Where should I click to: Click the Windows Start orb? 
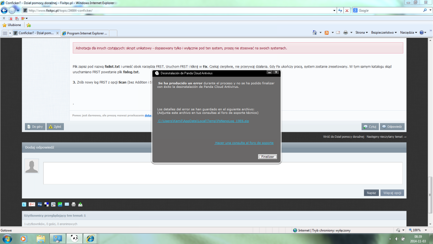[x=7, y=239]
